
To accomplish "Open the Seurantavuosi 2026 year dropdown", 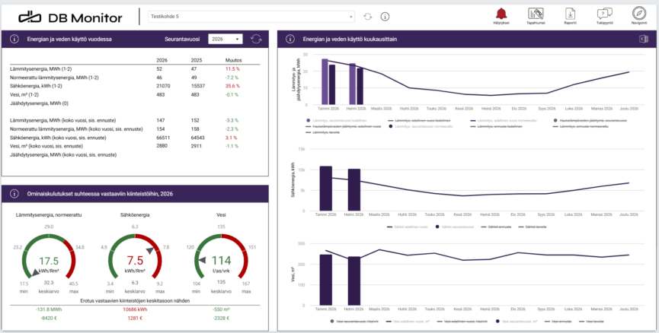I will tap(226, 39).
